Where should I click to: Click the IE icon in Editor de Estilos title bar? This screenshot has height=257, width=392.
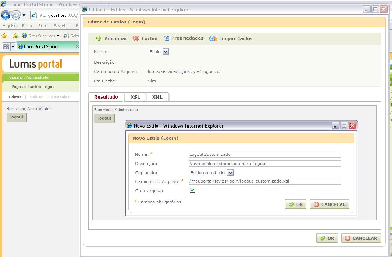(85, 10)
